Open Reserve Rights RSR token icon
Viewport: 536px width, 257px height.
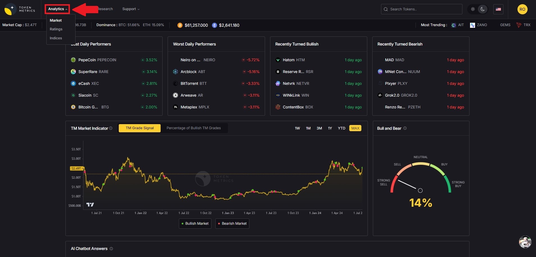[278, 72]
